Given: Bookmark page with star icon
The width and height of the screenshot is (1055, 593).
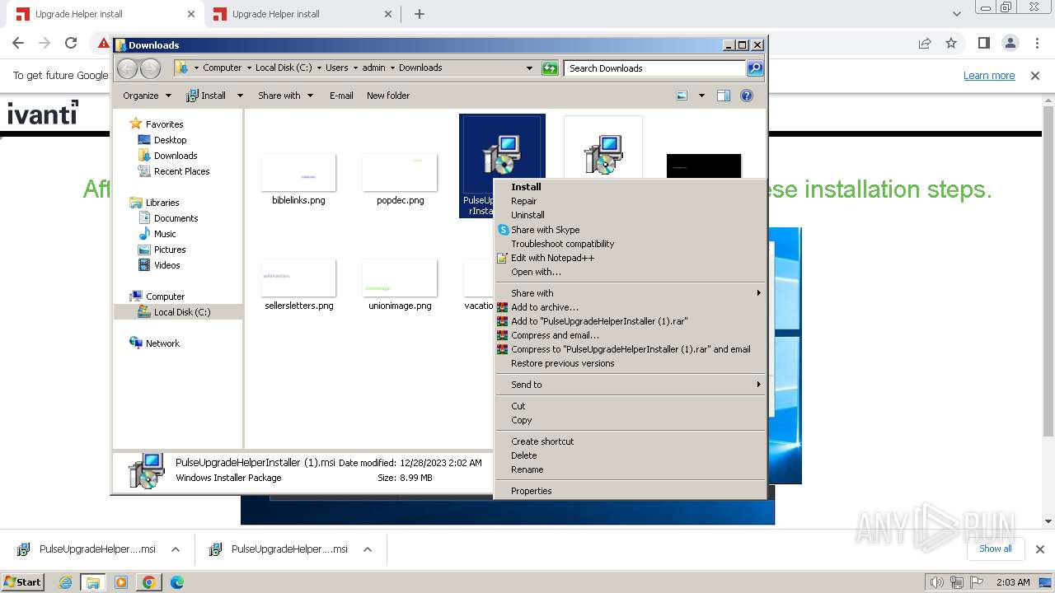Looking at the screenshot, I should 951,43.
